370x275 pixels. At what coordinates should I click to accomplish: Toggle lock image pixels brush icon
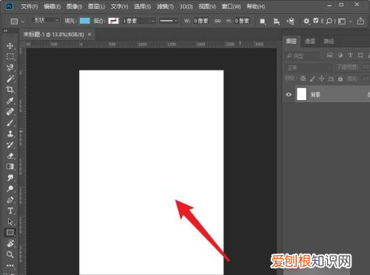[312, 79]
